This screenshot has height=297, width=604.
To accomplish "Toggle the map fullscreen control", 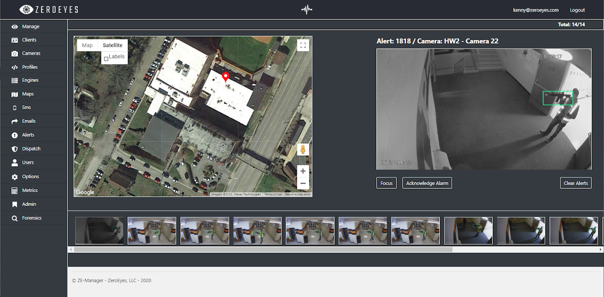I will (x=303, y=45).
